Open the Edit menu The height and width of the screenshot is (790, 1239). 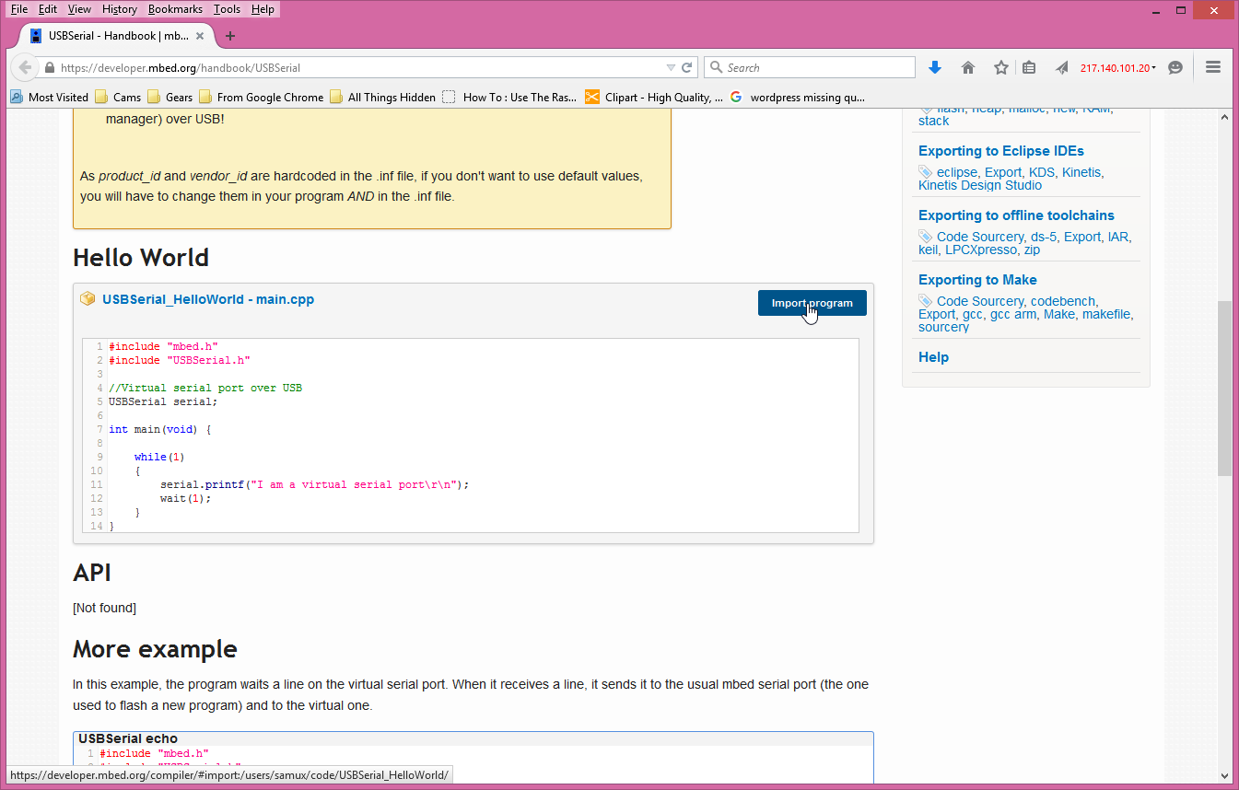48,9
